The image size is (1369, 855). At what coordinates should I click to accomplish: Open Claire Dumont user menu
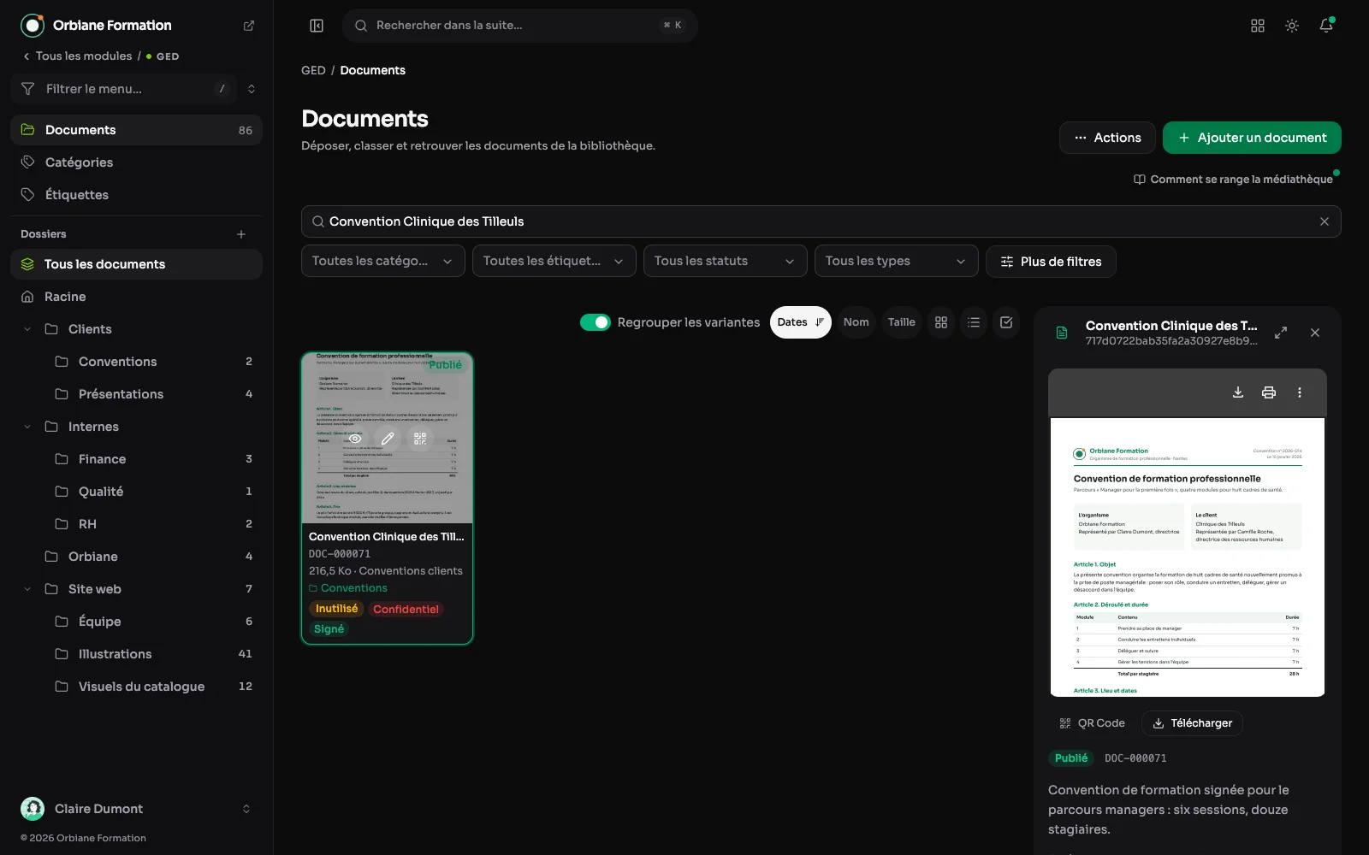pos(137,809)
